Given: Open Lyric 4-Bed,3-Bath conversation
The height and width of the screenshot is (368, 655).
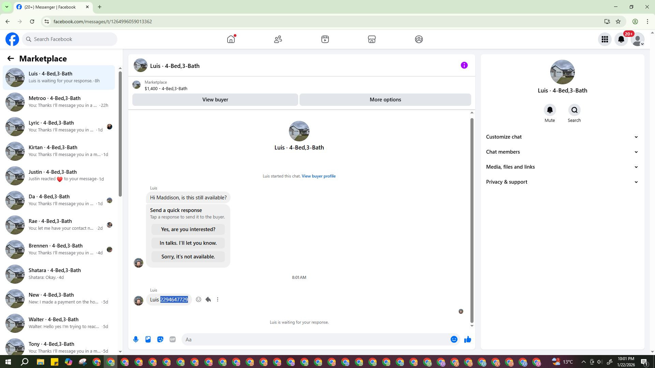Looking at the screenshot, I should click(59, 127).
